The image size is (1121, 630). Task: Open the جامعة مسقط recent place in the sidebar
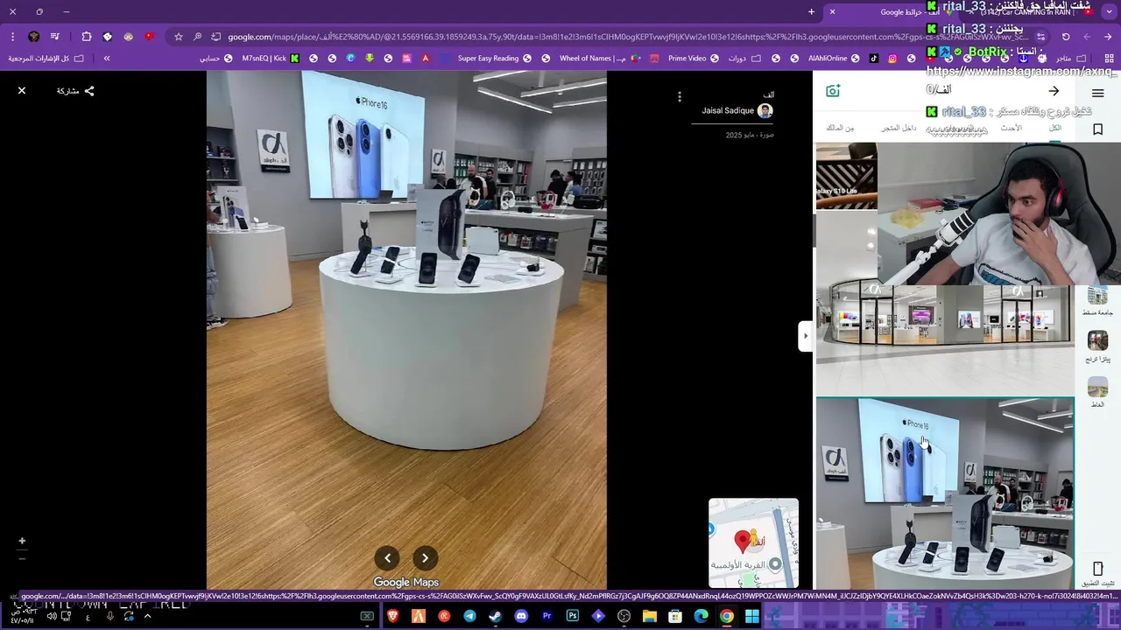pyautogui.click(x=1097, y=302)
